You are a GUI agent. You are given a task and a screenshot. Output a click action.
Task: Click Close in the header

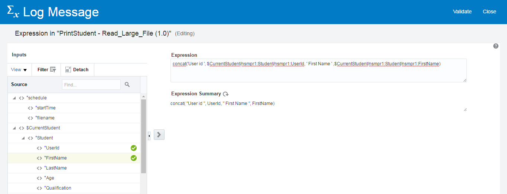point(489,11)
